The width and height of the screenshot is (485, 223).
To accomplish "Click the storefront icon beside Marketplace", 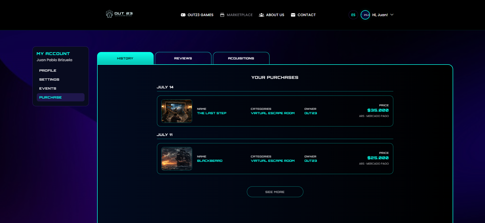I will [x=222, y=15].
